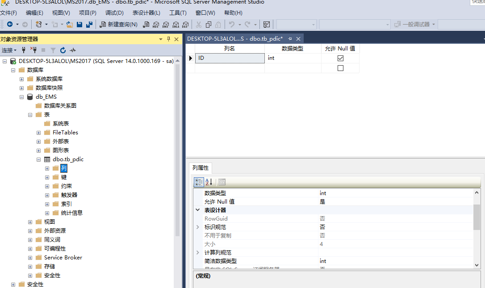Open the activity monitor toolbar icon

click(x=267, y=24)
